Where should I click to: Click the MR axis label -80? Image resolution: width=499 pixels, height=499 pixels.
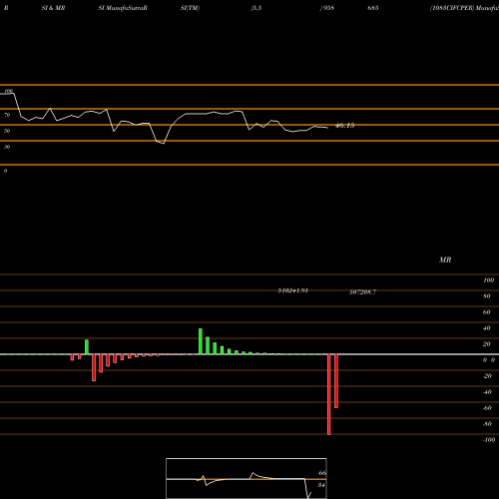pos(487,424)
